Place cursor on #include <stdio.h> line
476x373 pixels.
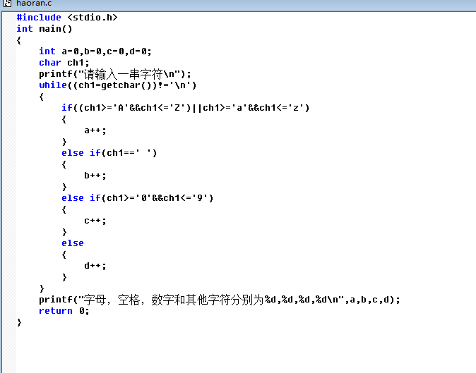[67, 18]
